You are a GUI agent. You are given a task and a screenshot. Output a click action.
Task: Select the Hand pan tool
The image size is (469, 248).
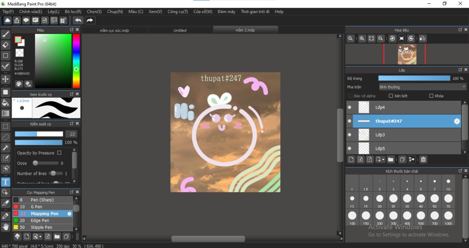(5, 227)
